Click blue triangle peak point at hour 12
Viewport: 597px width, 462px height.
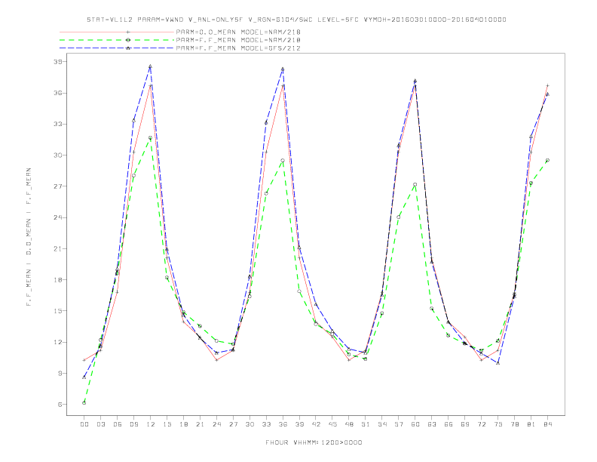pos(151,66)
